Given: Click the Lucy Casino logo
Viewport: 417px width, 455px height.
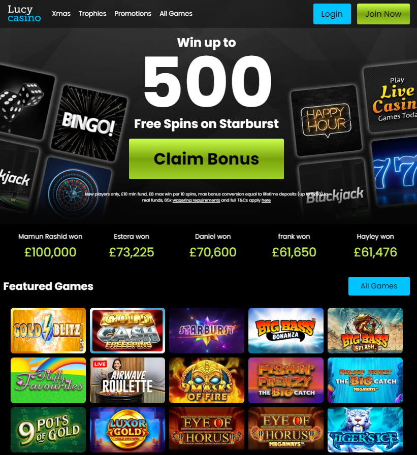Looking at the screenshot, I should pyautogui.click(x=24, y=14).
